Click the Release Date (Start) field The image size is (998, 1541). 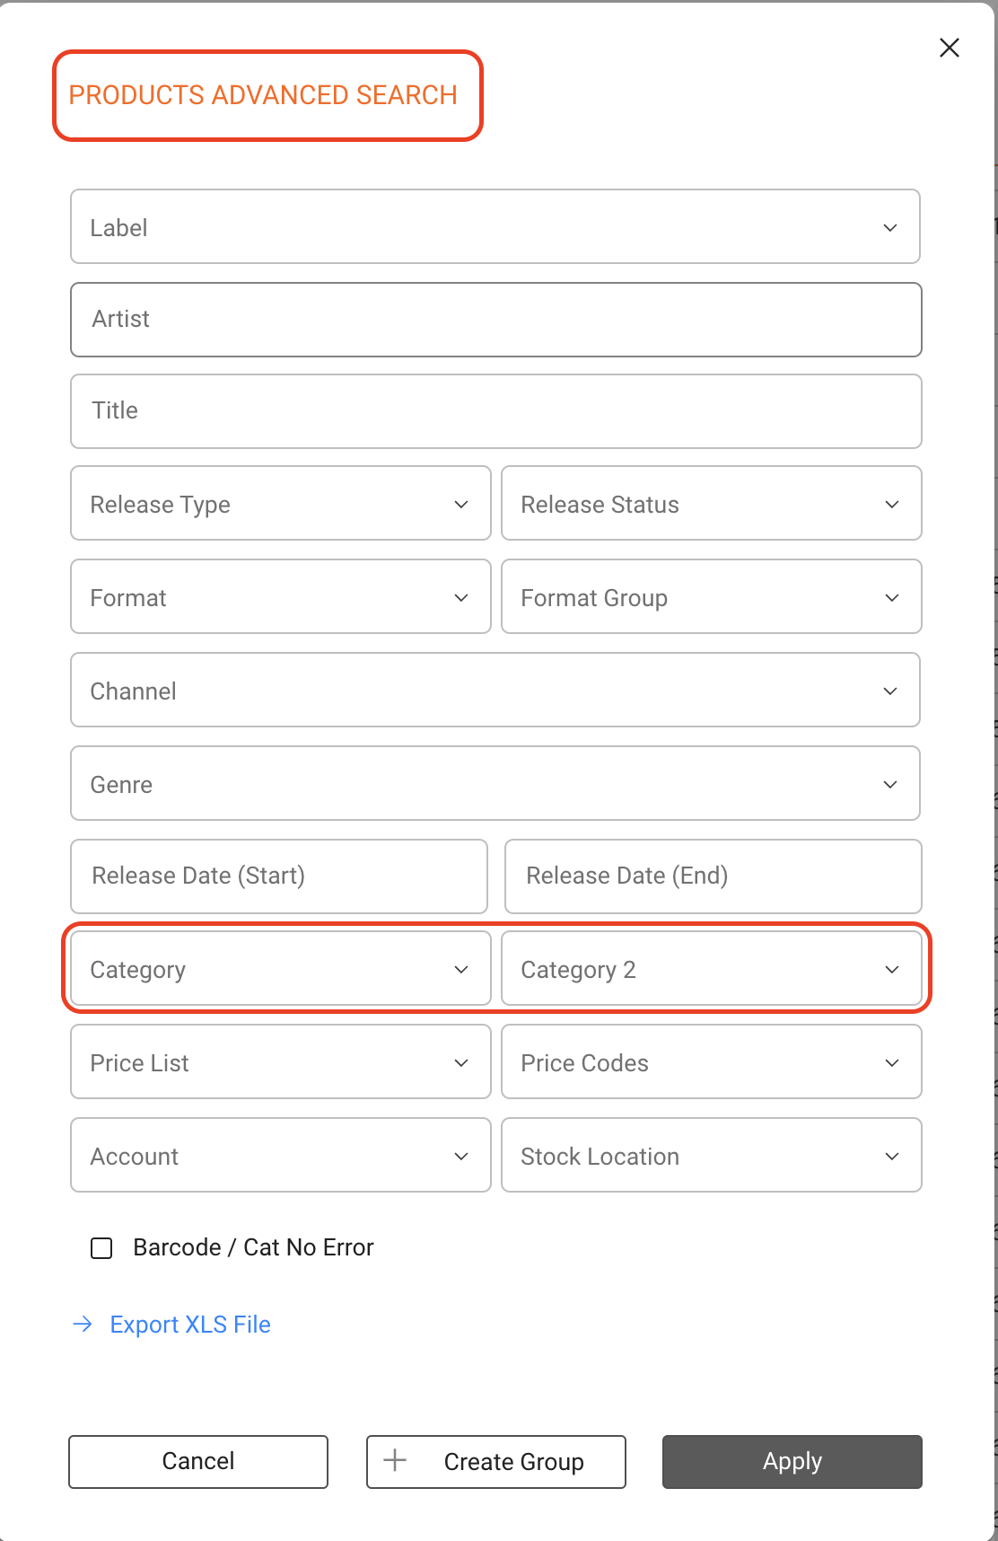coord(279,876)
